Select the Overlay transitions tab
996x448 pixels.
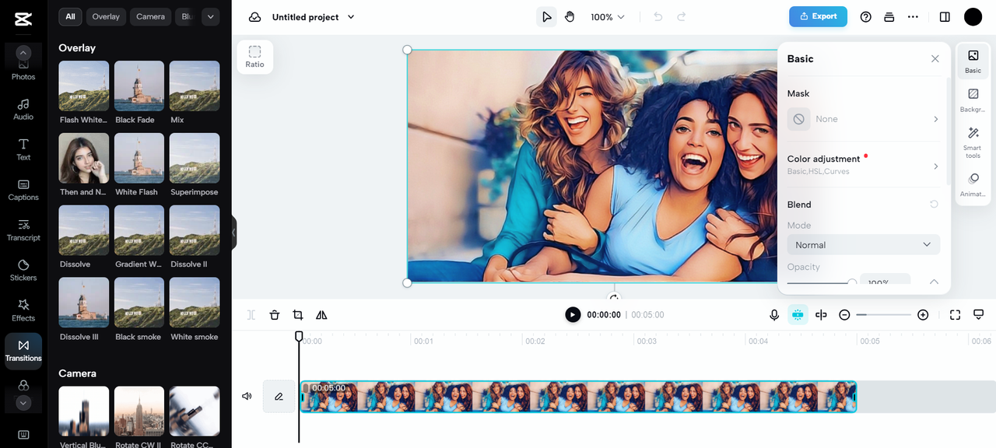click(106, 16)
